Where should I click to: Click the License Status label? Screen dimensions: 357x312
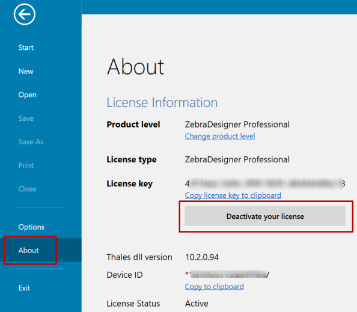tap(133, 304)
